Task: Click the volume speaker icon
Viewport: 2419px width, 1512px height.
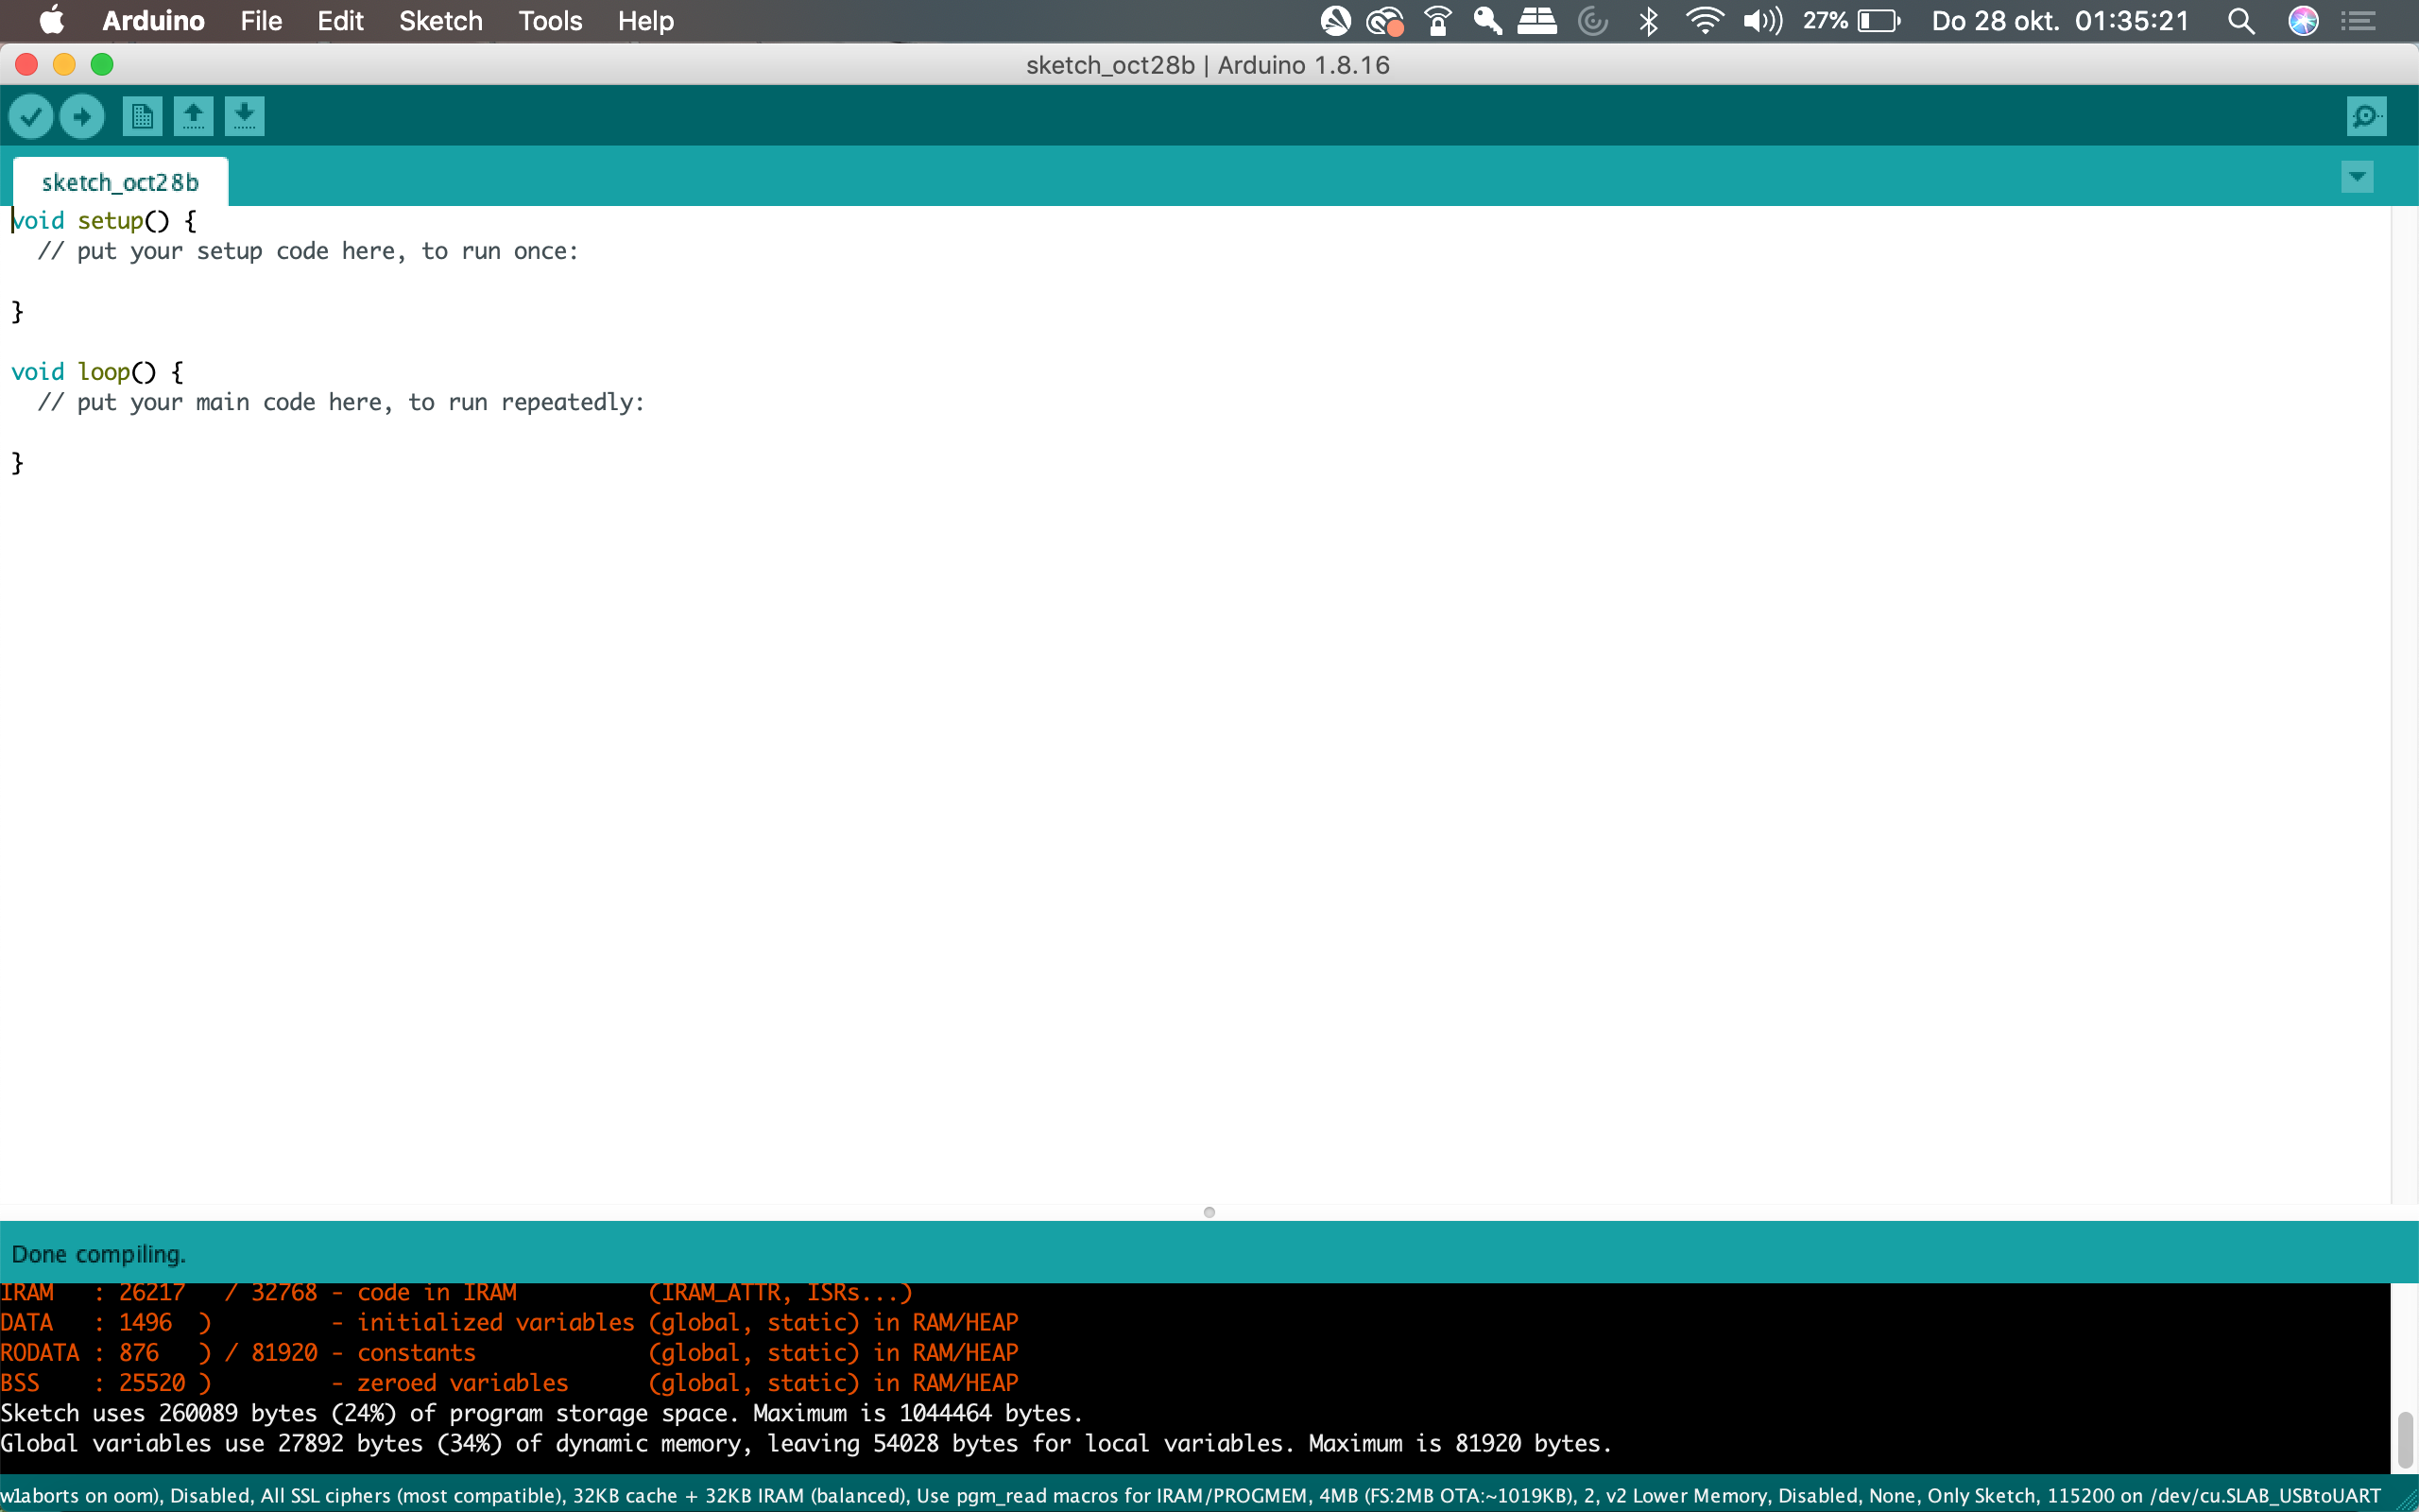Action: click(1762, 21)
